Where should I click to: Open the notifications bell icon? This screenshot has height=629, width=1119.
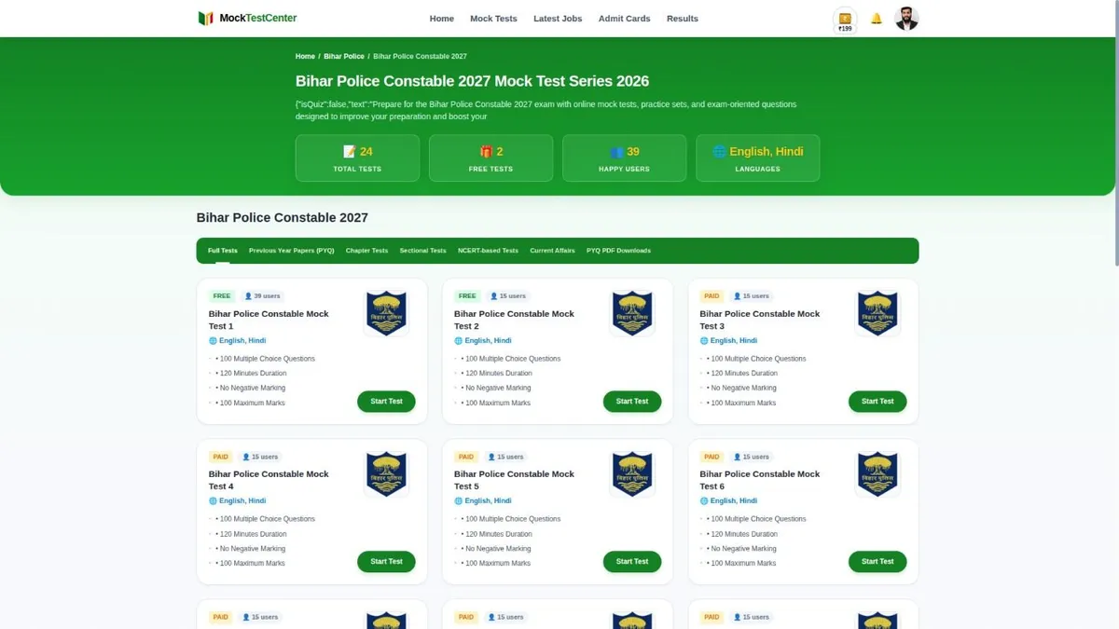877,19
